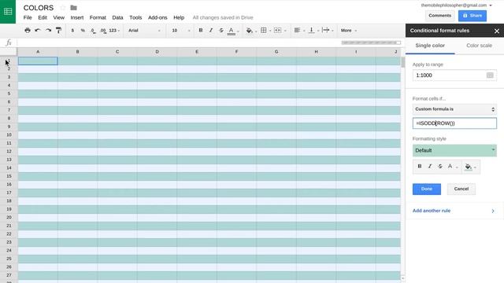Select row 10 header

pos(9,134)
